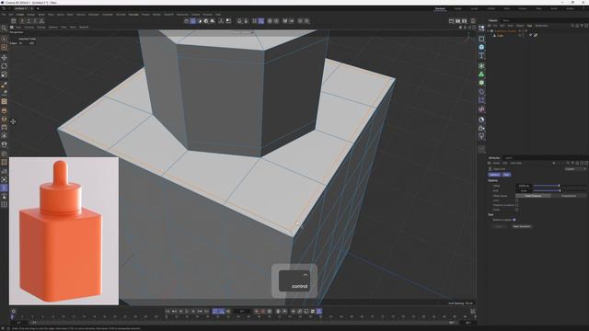Go to start of animation
The image size is (589, 331).
click(x=167, y=311)
